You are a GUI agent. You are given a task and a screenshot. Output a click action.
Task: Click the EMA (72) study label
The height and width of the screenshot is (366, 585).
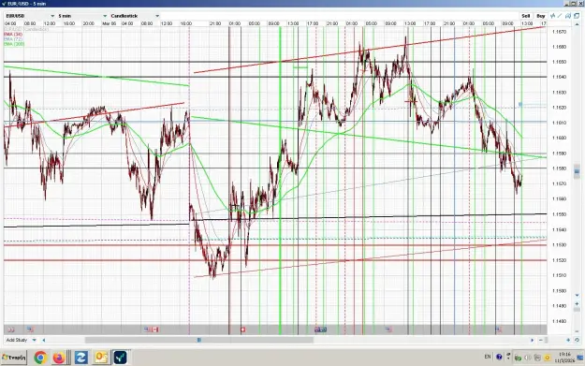pyautogui.click(x=13, y=38)
